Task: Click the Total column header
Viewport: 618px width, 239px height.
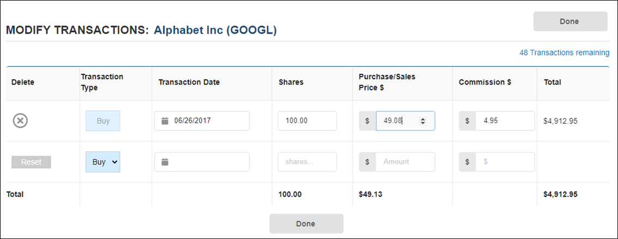Action: [552, 82]
